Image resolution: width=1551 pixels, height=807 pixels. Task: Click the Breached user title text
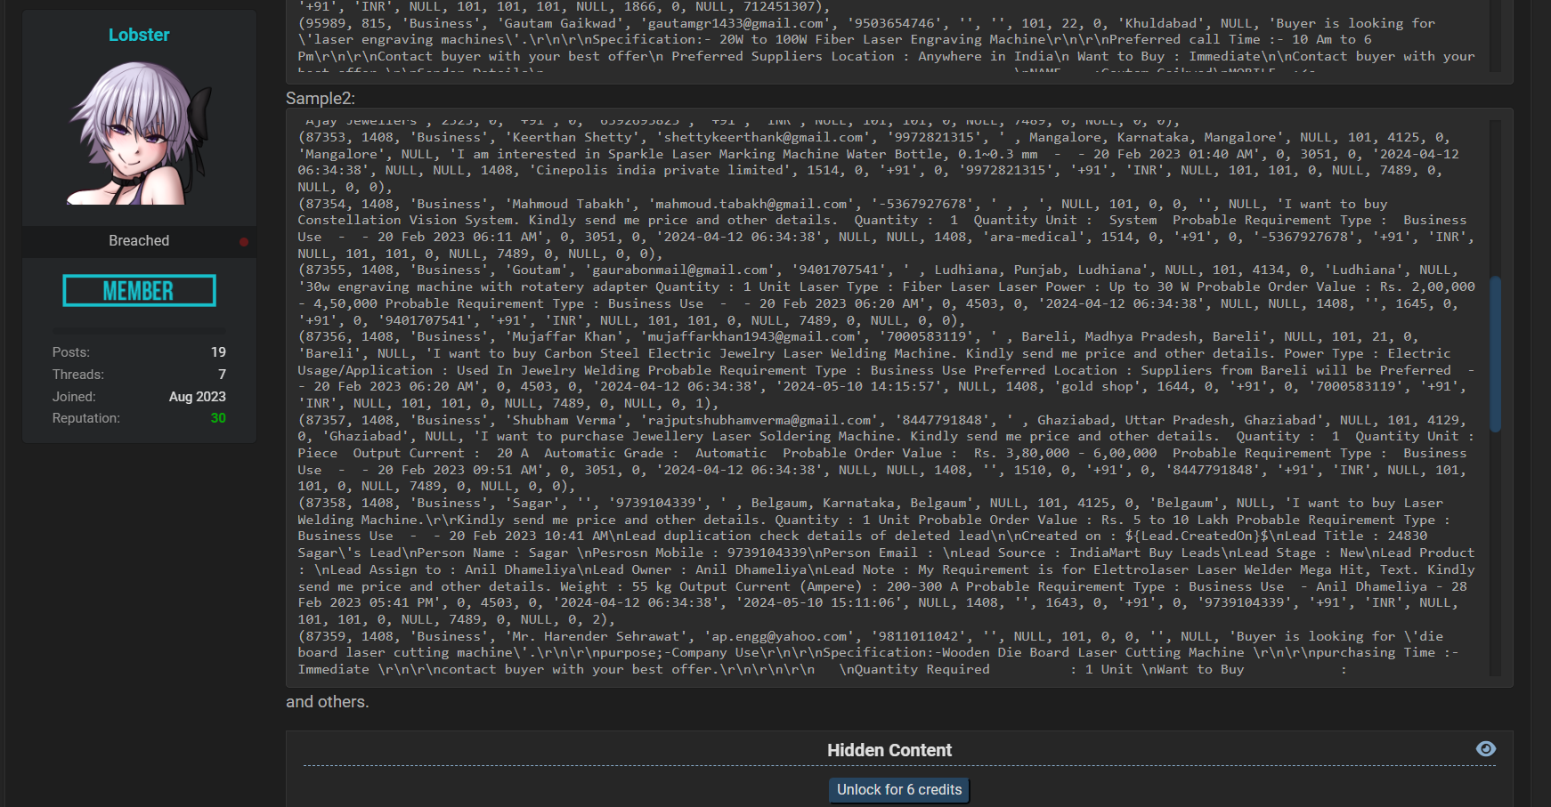pyautogui.click(x=139, y=241)
